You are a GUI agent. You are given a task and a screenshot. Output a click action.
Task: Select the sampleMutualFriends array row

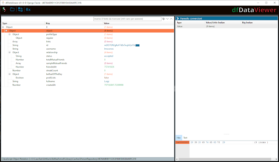(x=88, y=63)
